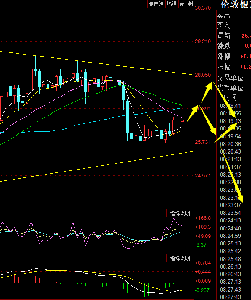Select the 08:24:40 tick time entry
The height and width of the screenshot is (300, 251).
point(230,228)
